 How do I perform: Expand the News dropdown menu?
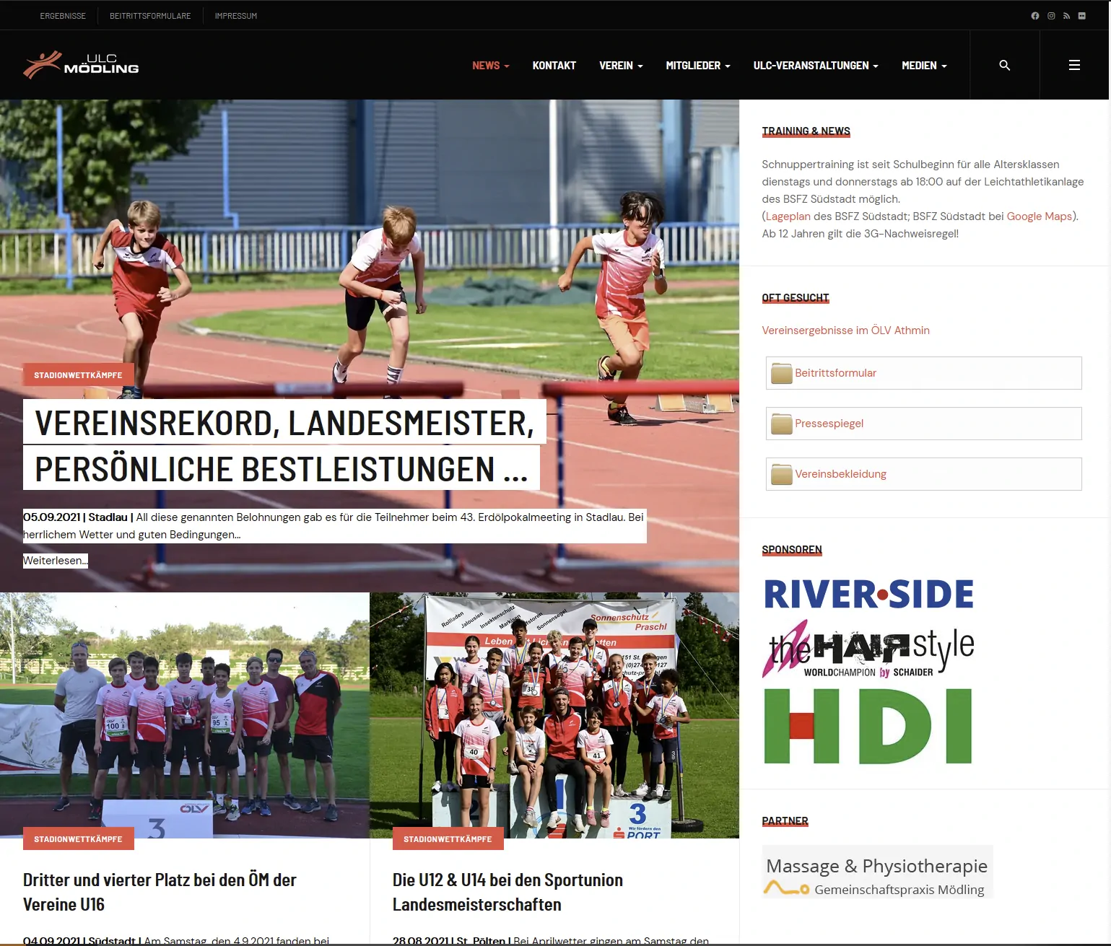[491, 66]
